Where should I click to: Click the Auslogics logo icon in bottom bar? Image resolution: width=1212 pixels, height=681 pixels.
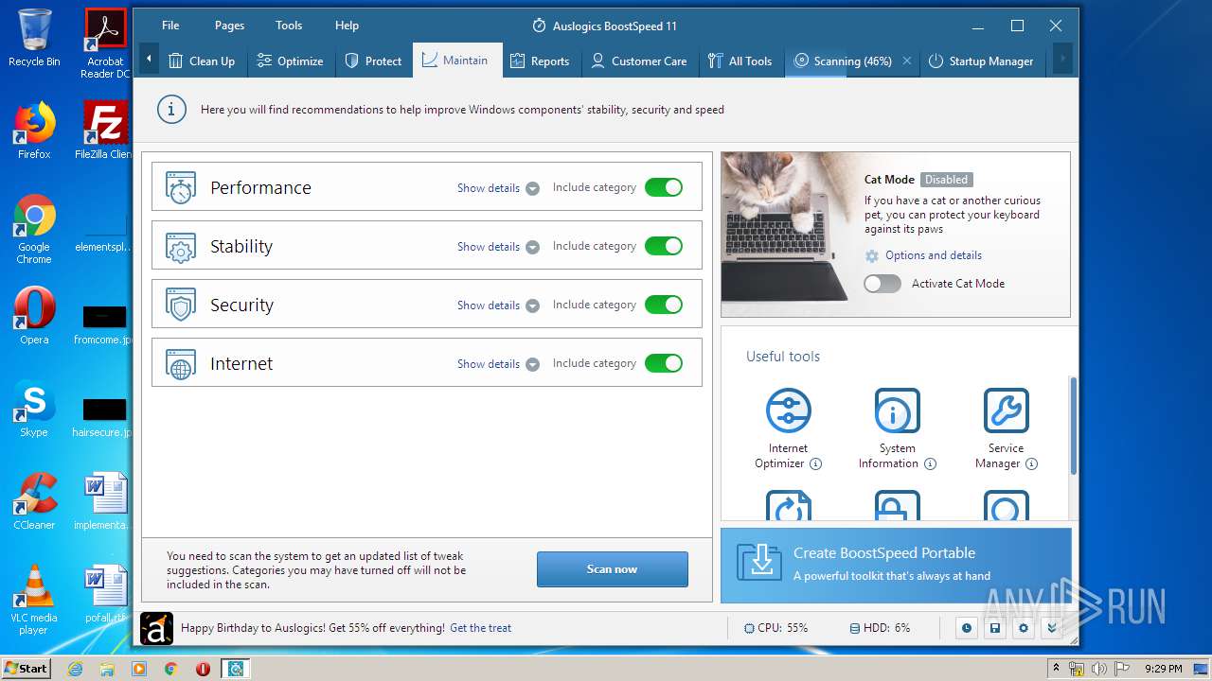click(156, 628)
